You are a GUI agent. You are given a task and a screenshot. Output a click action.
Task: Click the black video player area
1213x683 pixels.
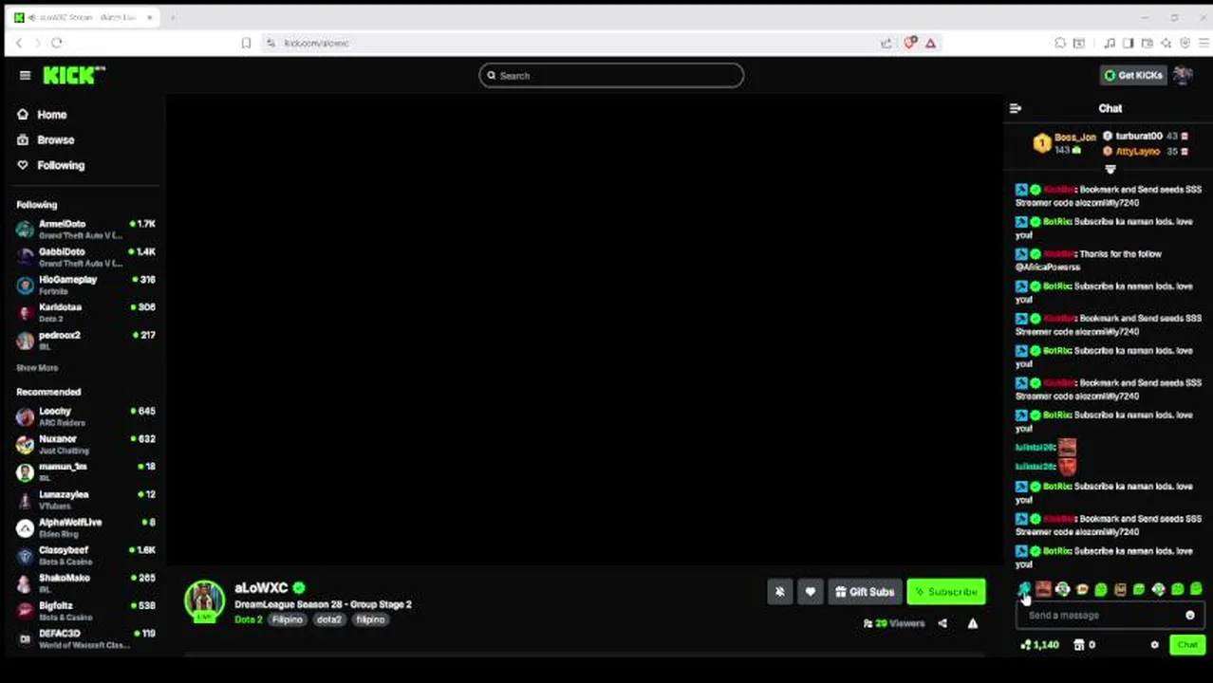585,330
